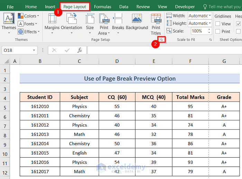Click the Width scale icon
The image size is (242, 179).
click(169, 16)
